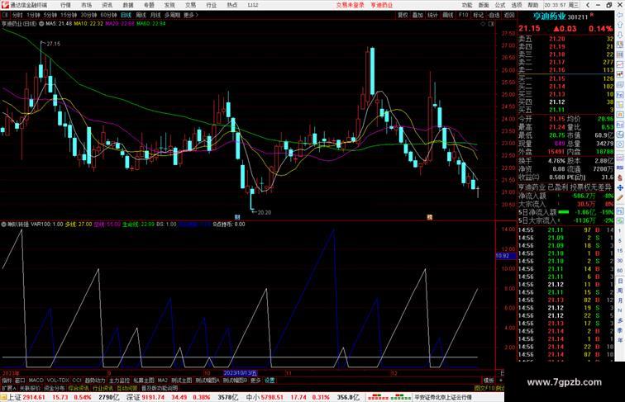625x402 pixels.
Task: Open the 行情 menu
Action: coord(65,5)
